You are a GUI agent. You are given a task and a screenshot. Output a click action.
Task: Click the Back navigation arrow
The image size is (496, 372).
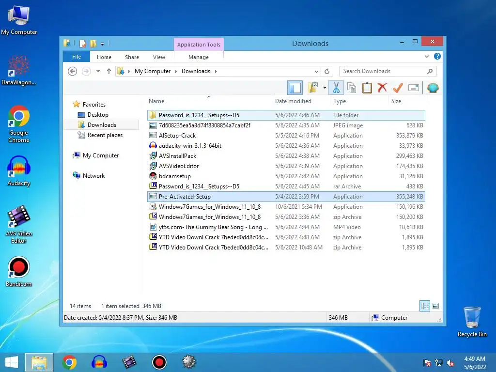(73, 71)
